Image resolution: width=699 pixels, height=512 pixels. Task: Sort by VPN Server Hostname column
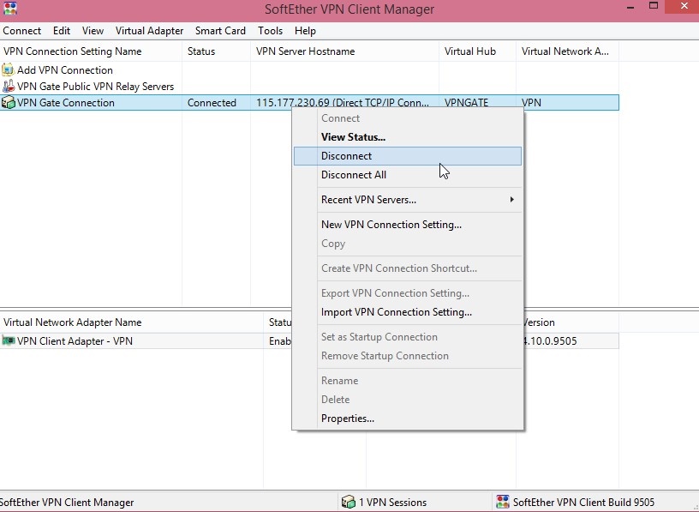[344, 51]
